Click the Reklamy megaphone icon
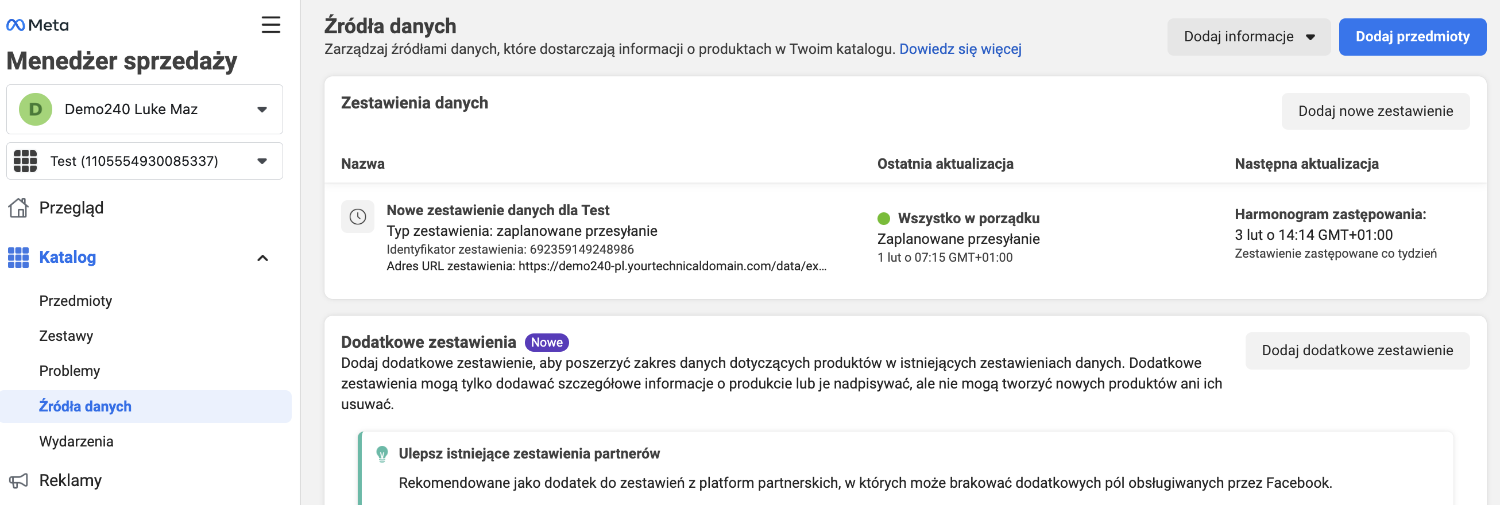Image resolution: width=1500 pixels, height=505 pixels. [18, 480]
